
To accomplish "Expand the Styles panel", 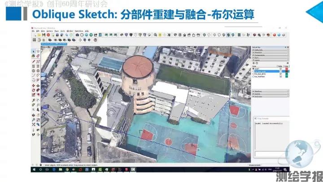I will [x=270, y=58].
